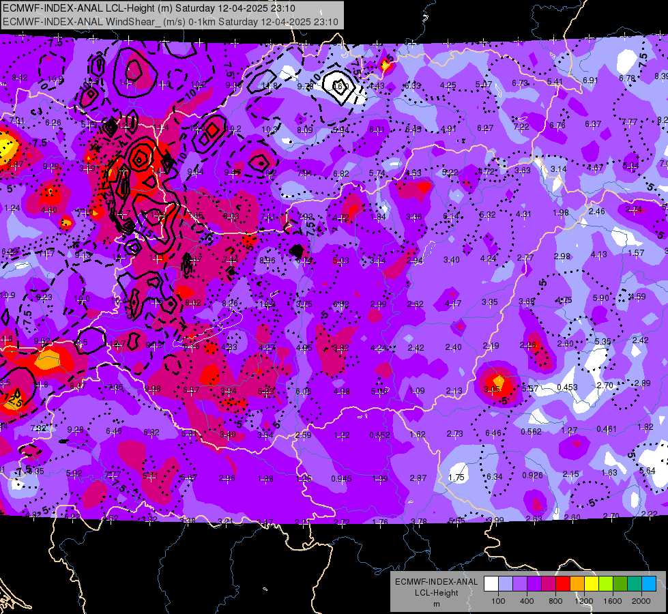Viewport: 668px width, 614px height.
Task: Click the grid value 6.91
Action: click(x=590, y=80)
